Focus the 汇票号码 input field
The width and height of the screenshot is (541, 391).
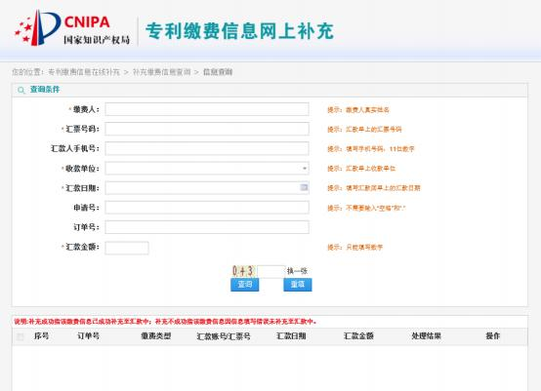pos(207,129)
